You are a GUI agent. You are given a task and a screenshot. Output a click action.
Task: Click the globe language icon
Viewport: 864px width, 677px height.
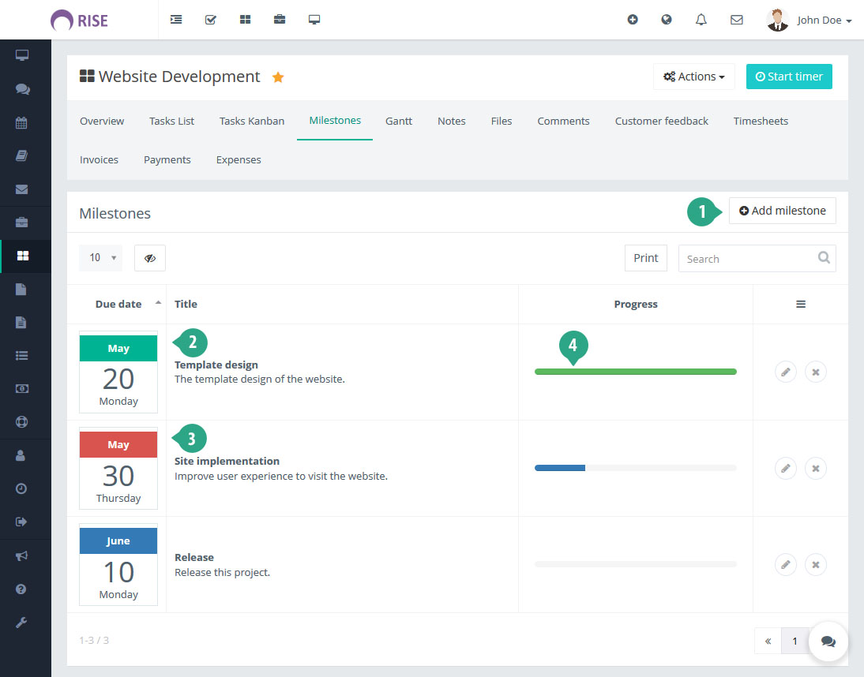(x=667, y=20)
